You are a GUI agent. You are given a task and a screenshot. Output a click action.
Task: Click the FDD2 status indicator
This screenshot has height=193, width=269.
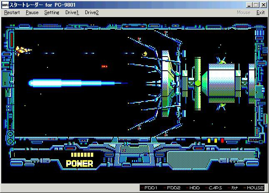(x=172, y=188)
